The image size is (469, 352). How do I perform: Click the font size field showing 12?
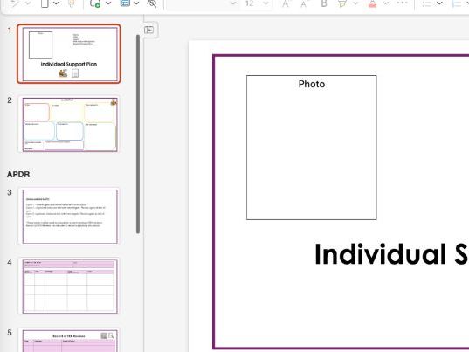(x=249, y=3)
